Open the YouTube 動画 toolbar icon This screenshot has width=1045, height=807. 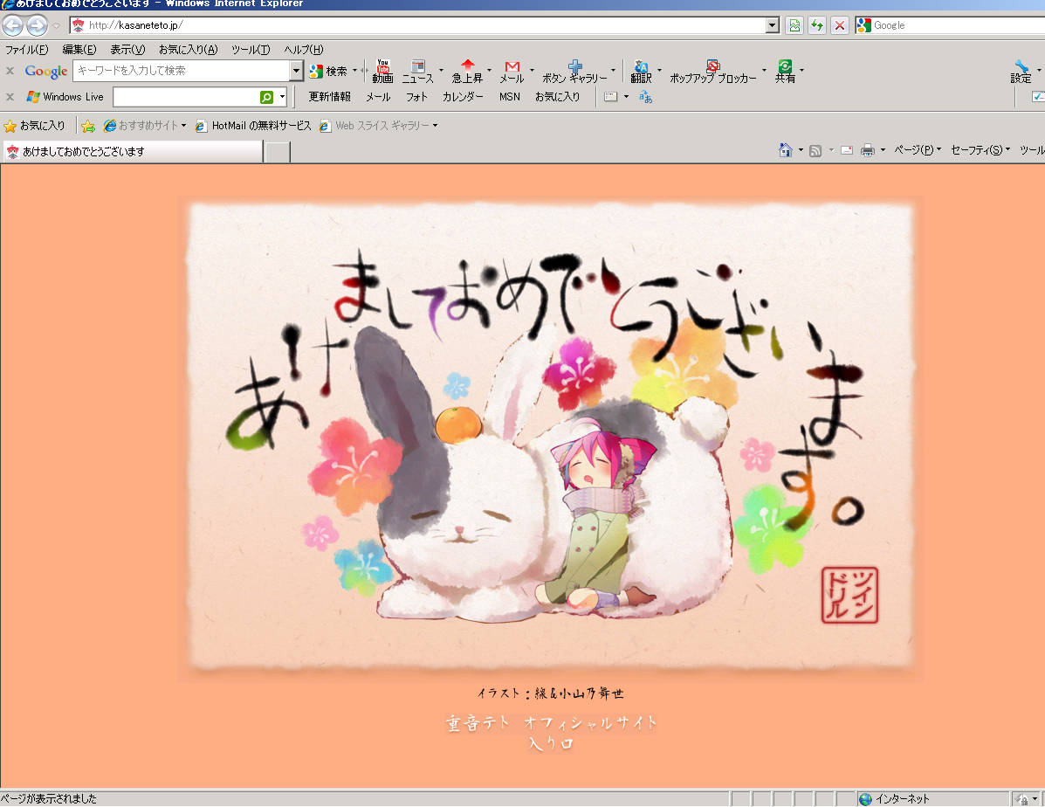pos(382,71)
